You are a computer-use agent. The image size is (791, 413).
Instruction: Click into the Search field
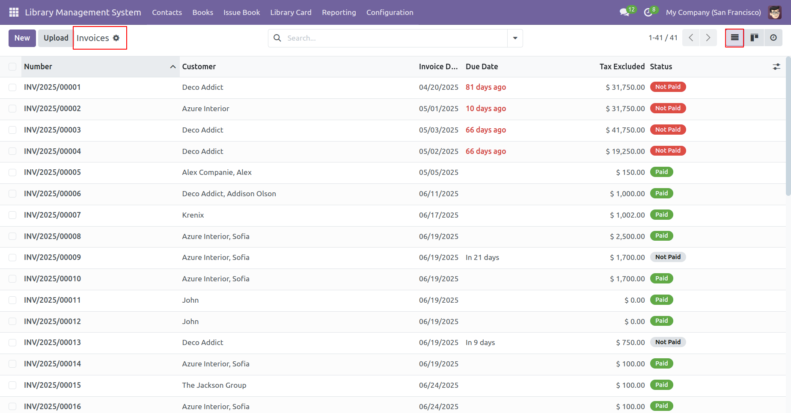[x=394, y=38]
